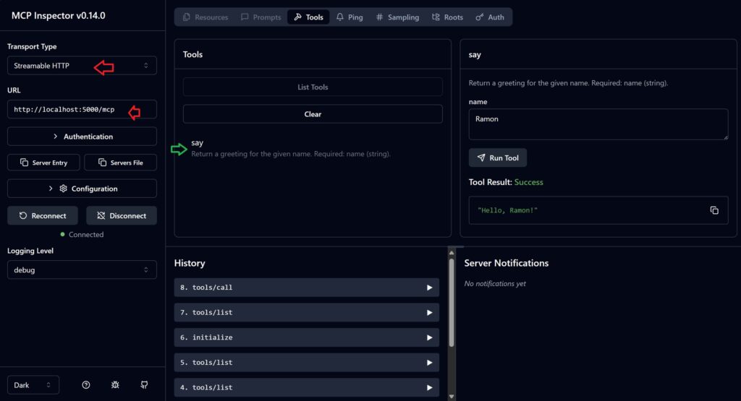This screenshot has width=741, height=401.
Task: Expand history entry 7. tools/list
Action: click(x=306, y=312)
